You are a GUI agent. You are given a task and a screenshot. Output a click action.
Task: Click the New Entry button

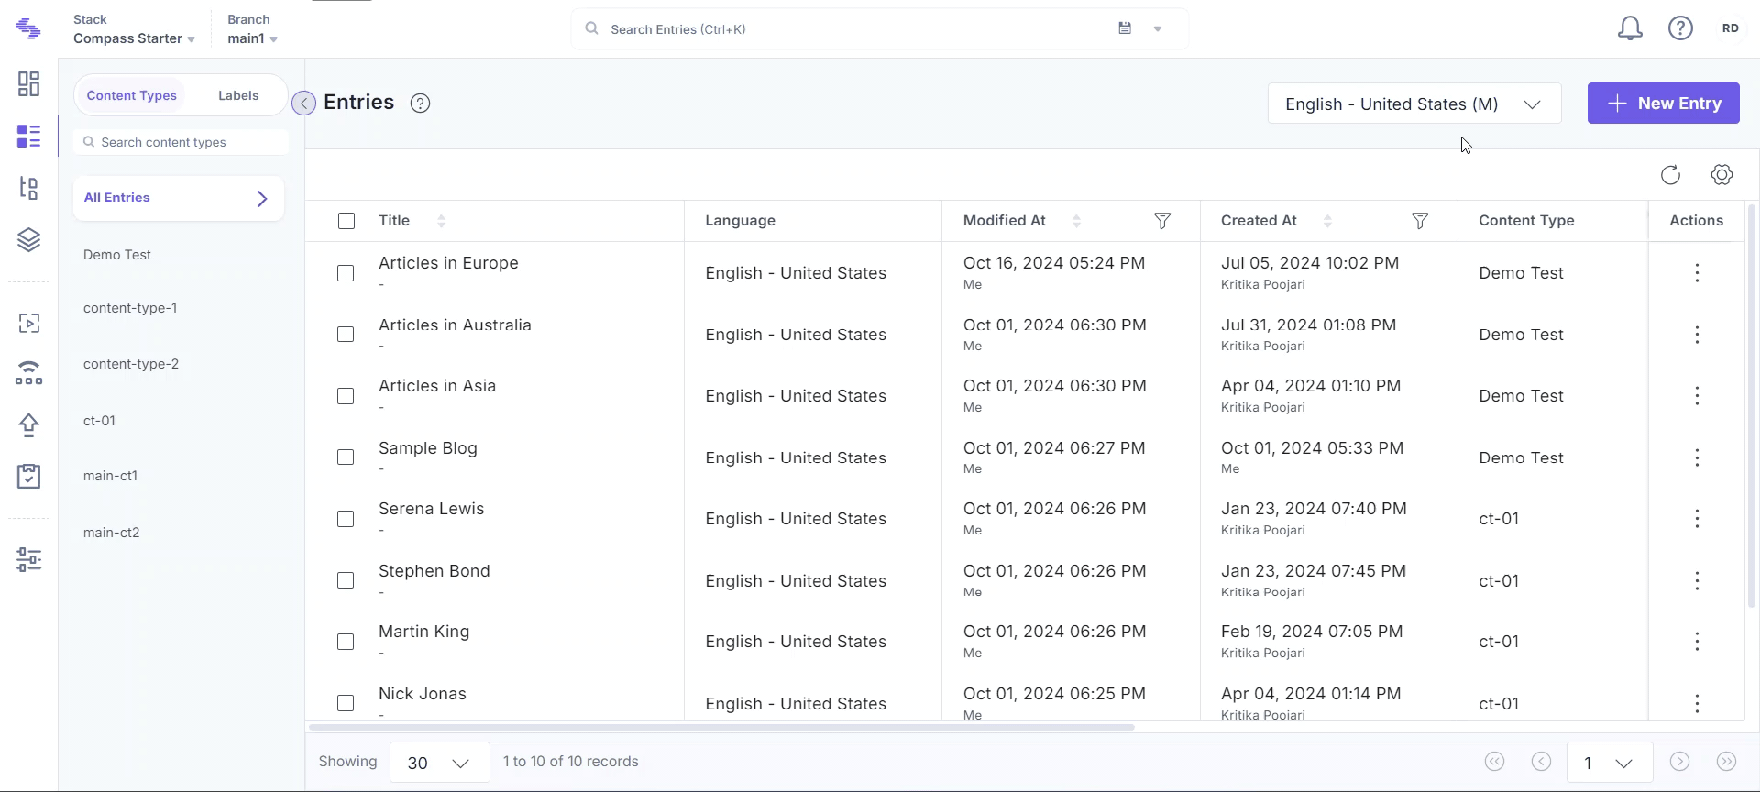pyautogui.click(x=1664, y=104)
